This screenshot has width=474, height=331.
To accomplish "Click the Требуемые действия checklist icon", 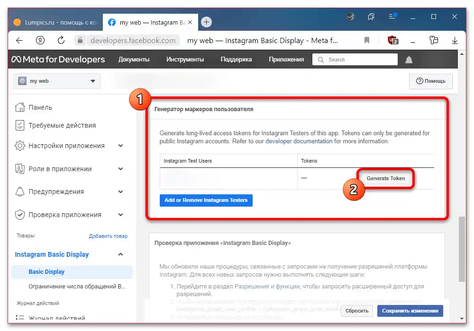I will 19,125.
